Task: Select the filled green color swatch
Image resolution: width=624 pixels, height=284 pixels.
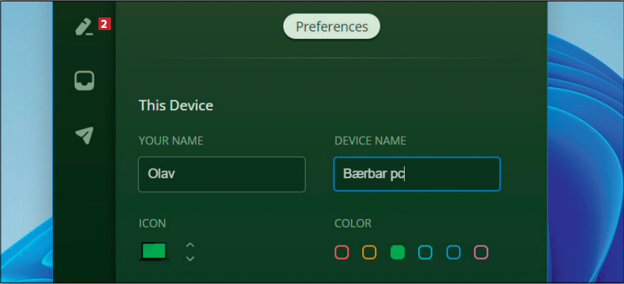Action: click(397, 252)
